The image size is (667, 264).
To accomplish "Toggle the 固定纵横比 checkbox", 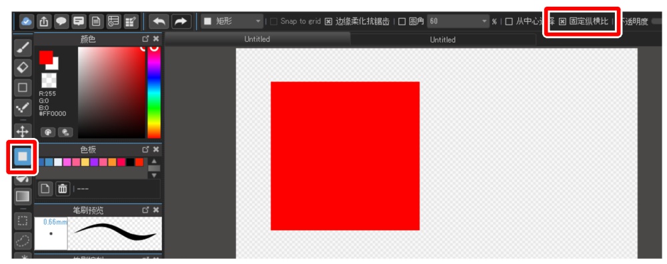I will 562,22.
